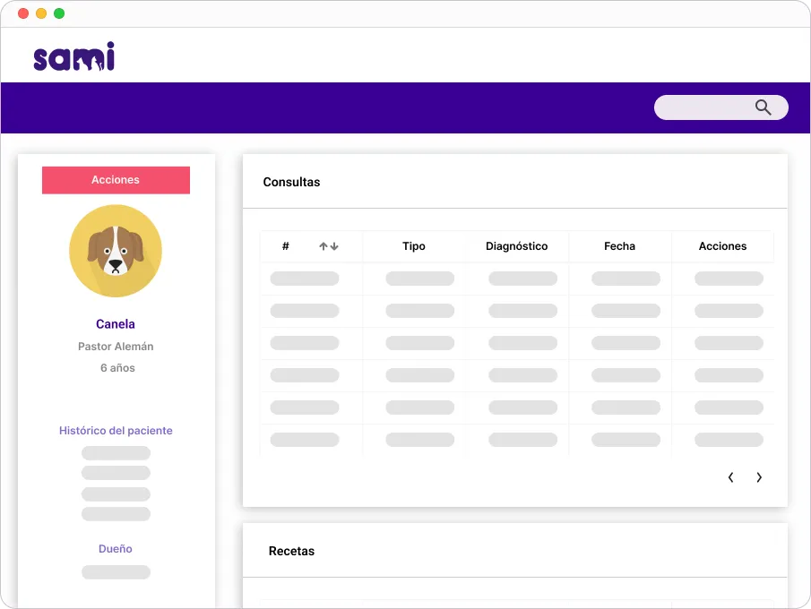Go to next page of Consultas
This screenshot has width=811, height=609.
click(759, 477)
